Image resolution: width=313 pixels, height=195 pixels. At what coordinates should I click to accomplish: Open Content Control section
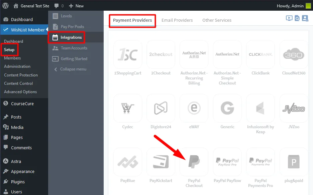pos(18,83)
